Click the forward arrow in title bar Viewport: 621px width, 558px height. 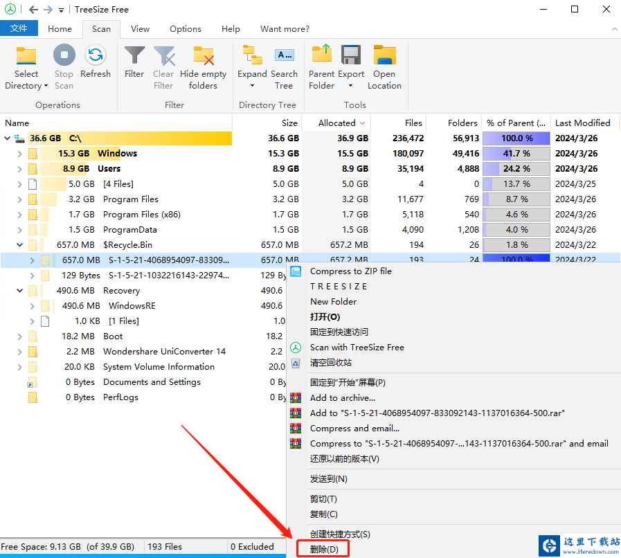coord(48,10)
